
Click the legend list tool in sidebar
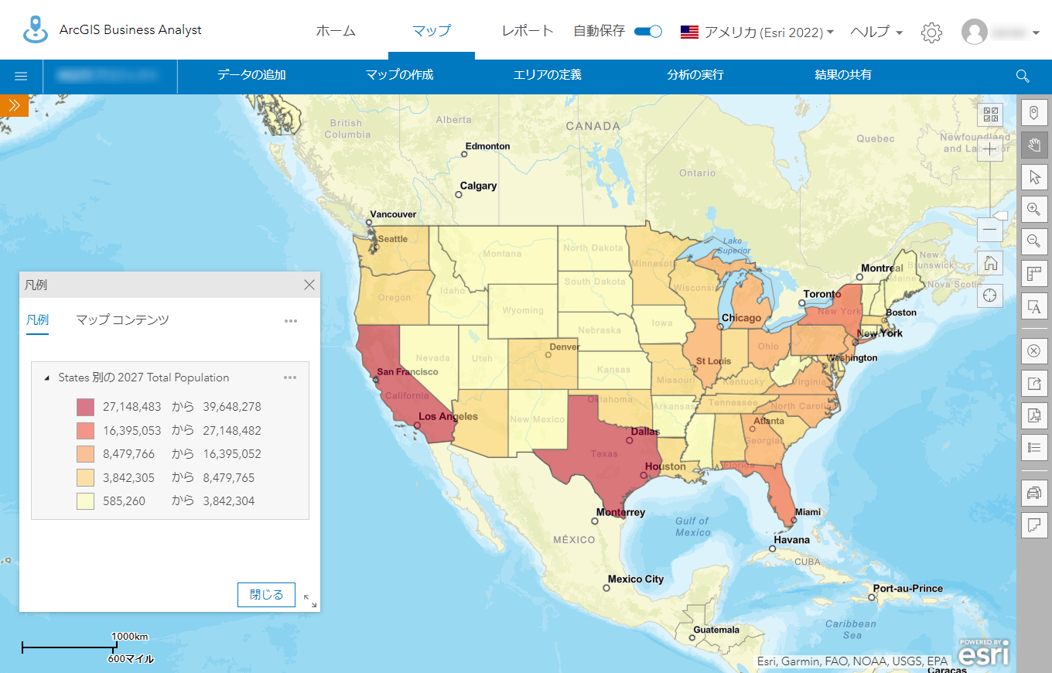1034,447
